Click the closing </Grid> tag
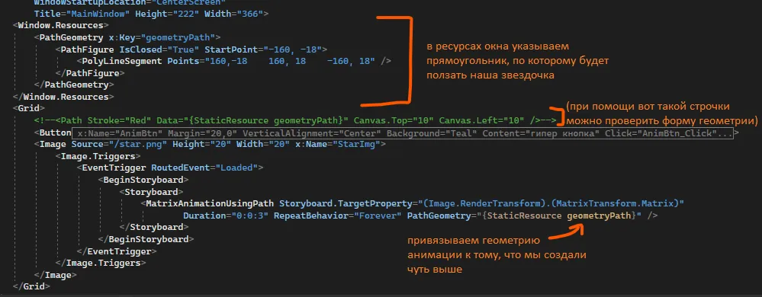The width and height of the screenshot is (762, 297). point(31,286)
